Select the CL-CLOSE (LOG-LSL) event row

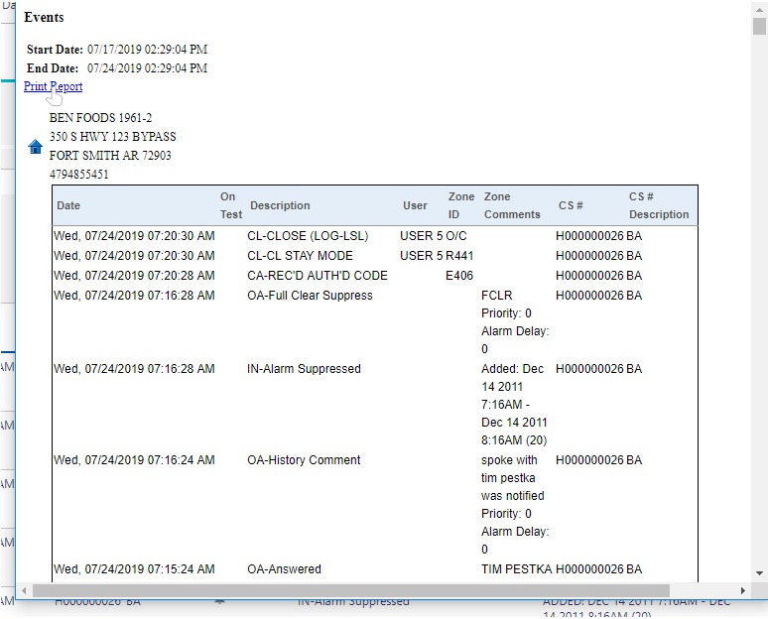(300, 236)
